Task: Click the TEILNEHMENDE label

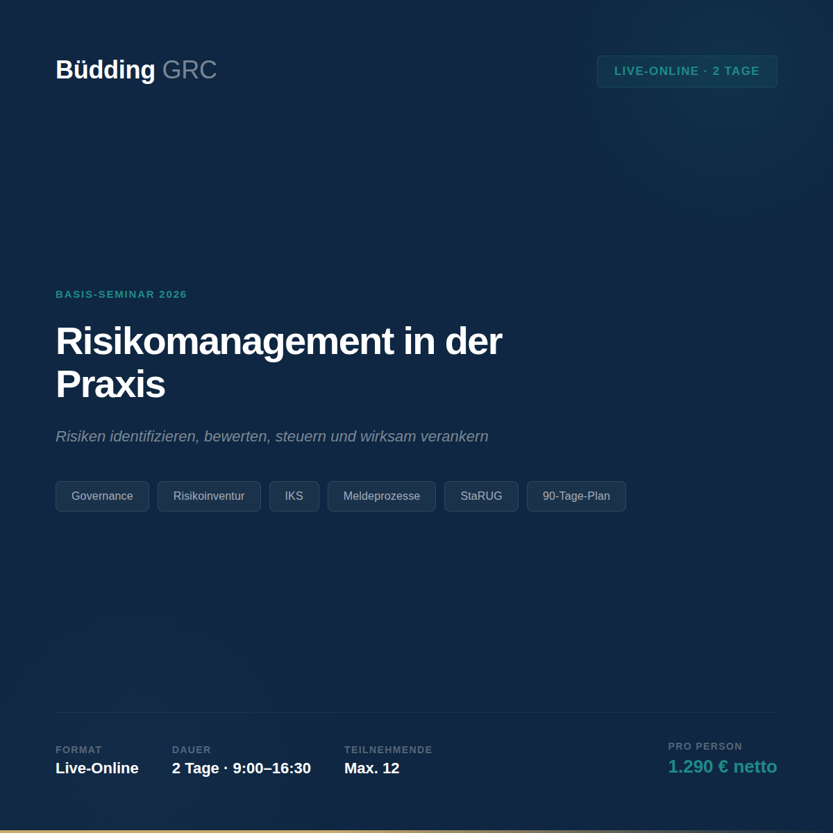Action: (x=388, y=750)
